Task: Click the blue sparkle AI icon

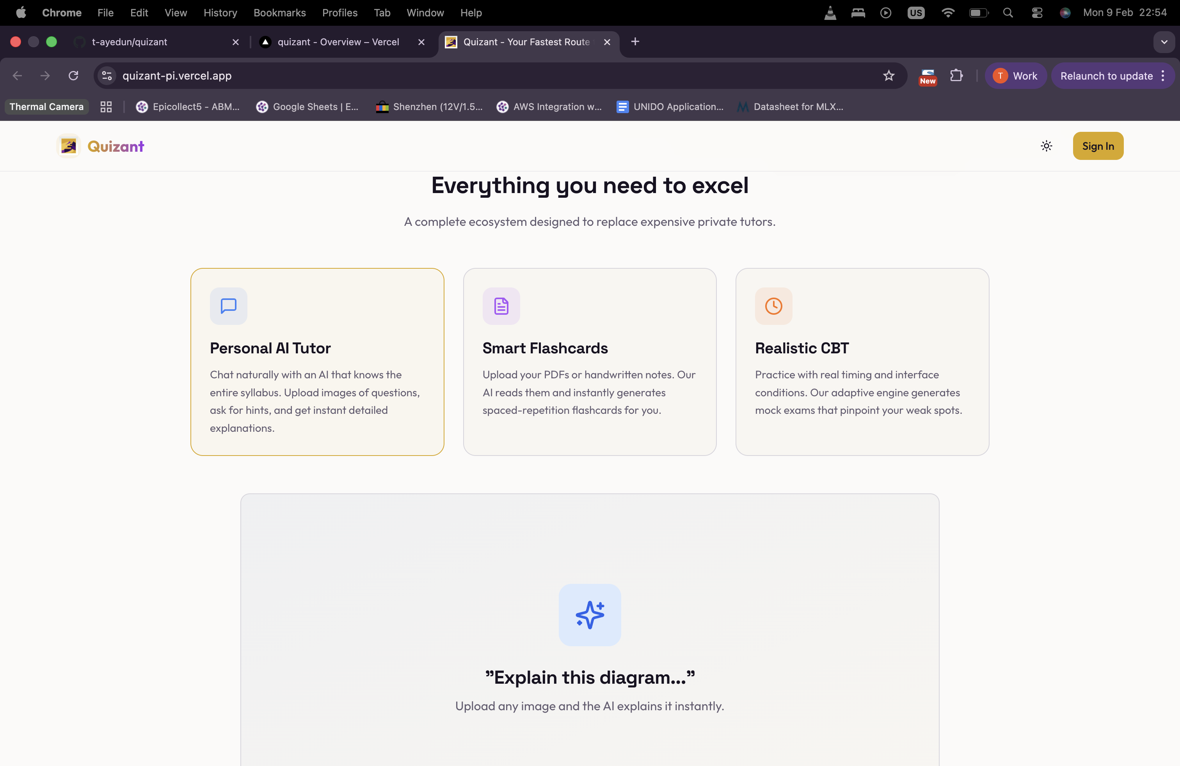Action: [590, 614]
